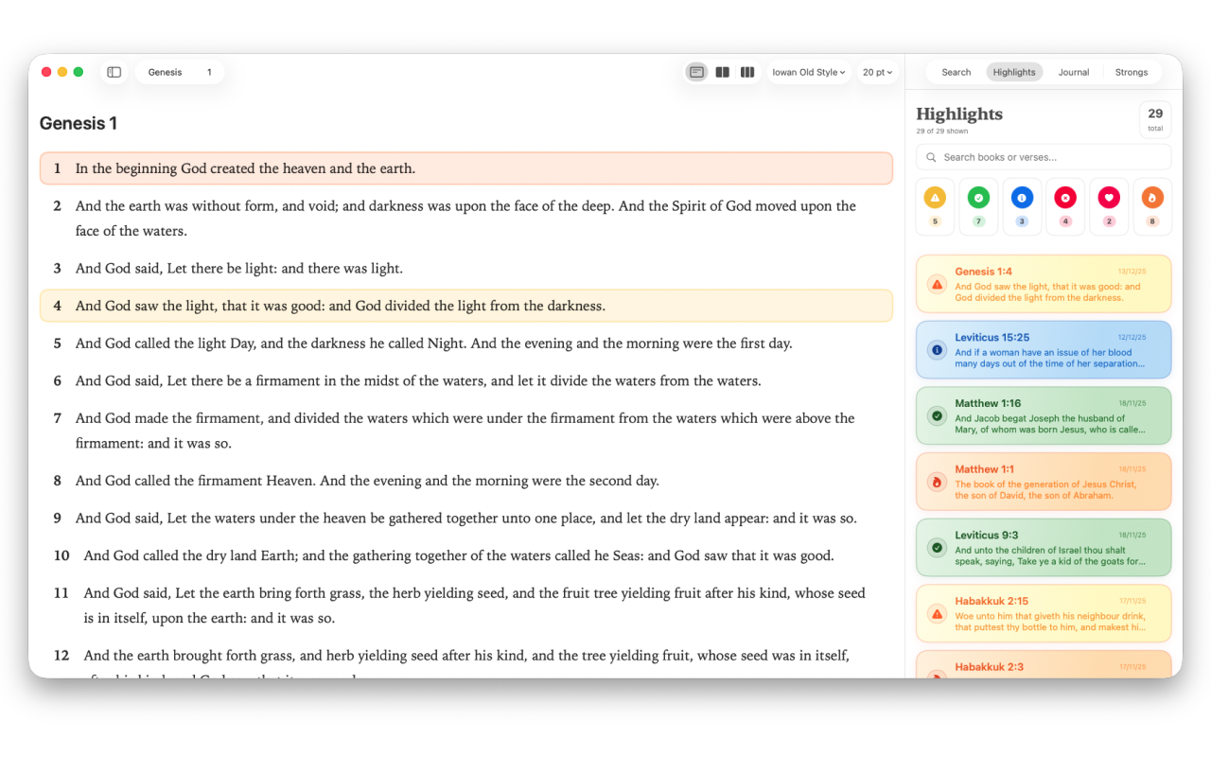Select verse 8 'God called the firmament Heaven'

[465, 481]
